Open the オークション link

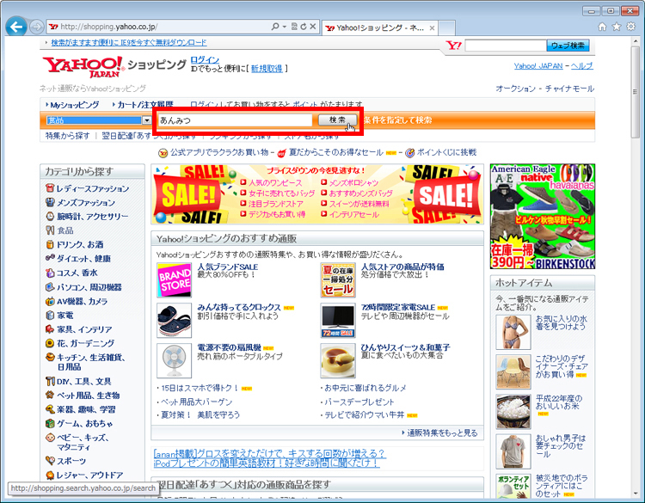515,89
